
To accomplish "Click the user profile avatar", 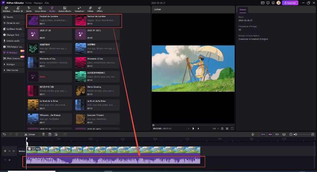I will tap(278, 3).
